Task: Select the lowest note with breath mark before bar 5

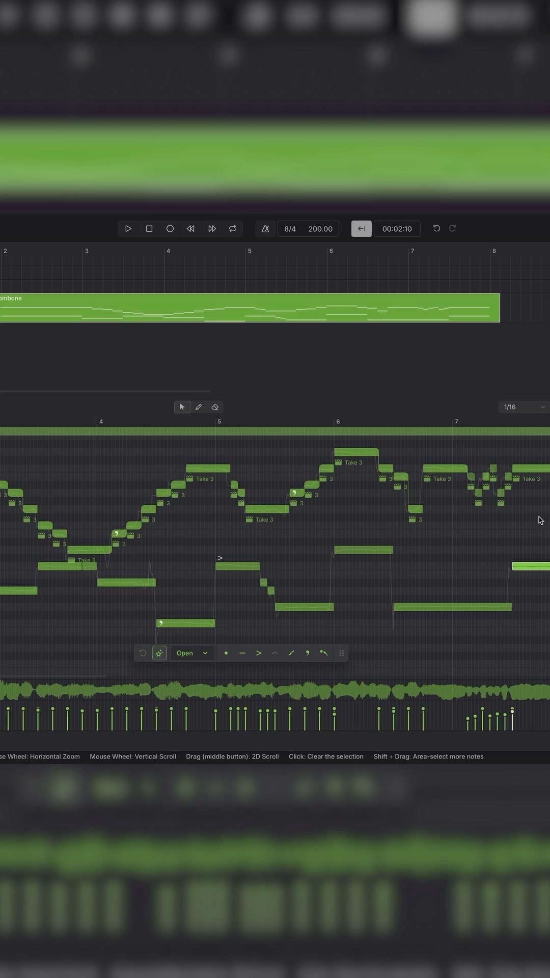Action: 185,623
